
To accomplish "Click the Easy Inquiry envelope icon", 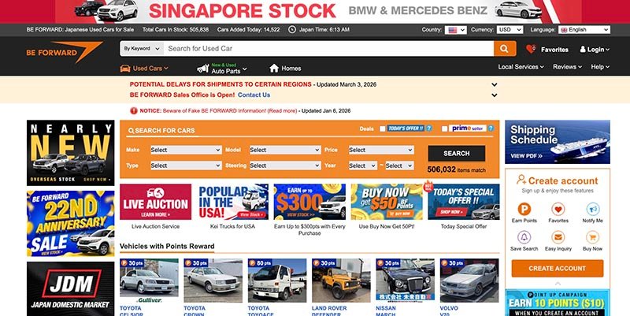I will [558, 237].
